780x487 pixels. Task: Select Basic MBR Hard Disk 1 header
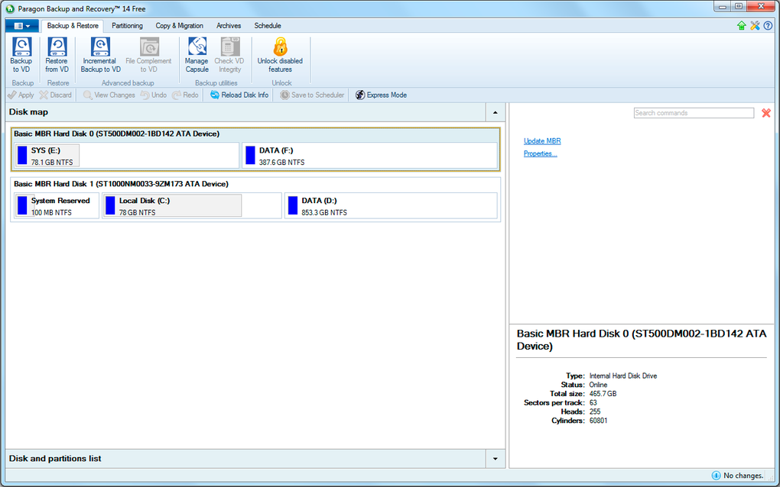[x=121, y=184]
